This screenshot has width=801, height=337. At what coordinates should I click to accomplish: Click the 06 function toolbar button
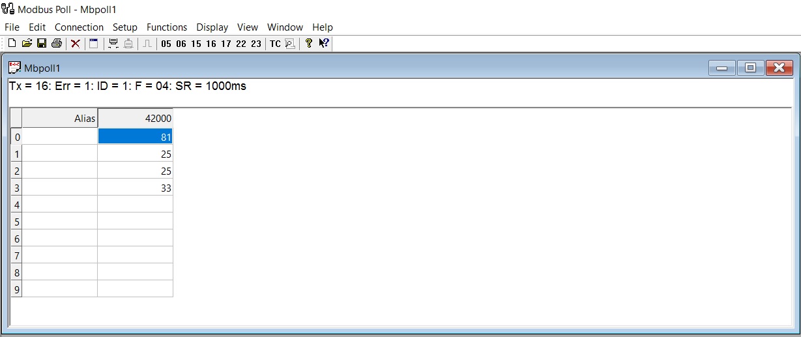point(181,44)
